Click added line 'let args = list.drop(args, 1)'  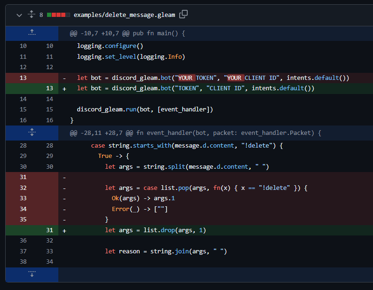click(x=156, y=230)
